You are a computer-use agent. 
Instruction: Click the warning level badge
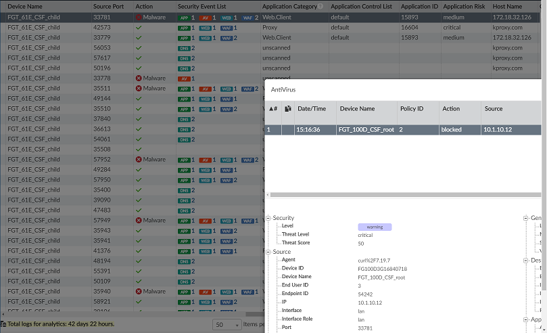tap(375, 227)
